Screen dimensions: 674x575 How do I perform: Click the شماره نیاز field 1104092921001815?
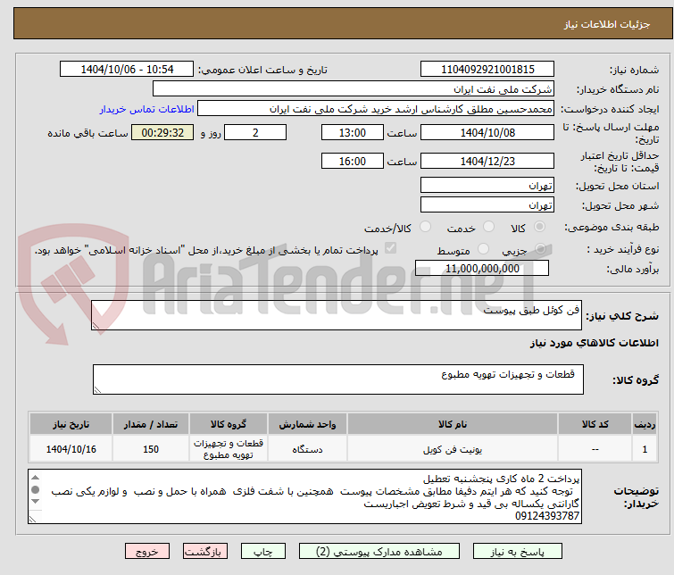[x=487, y=70]
